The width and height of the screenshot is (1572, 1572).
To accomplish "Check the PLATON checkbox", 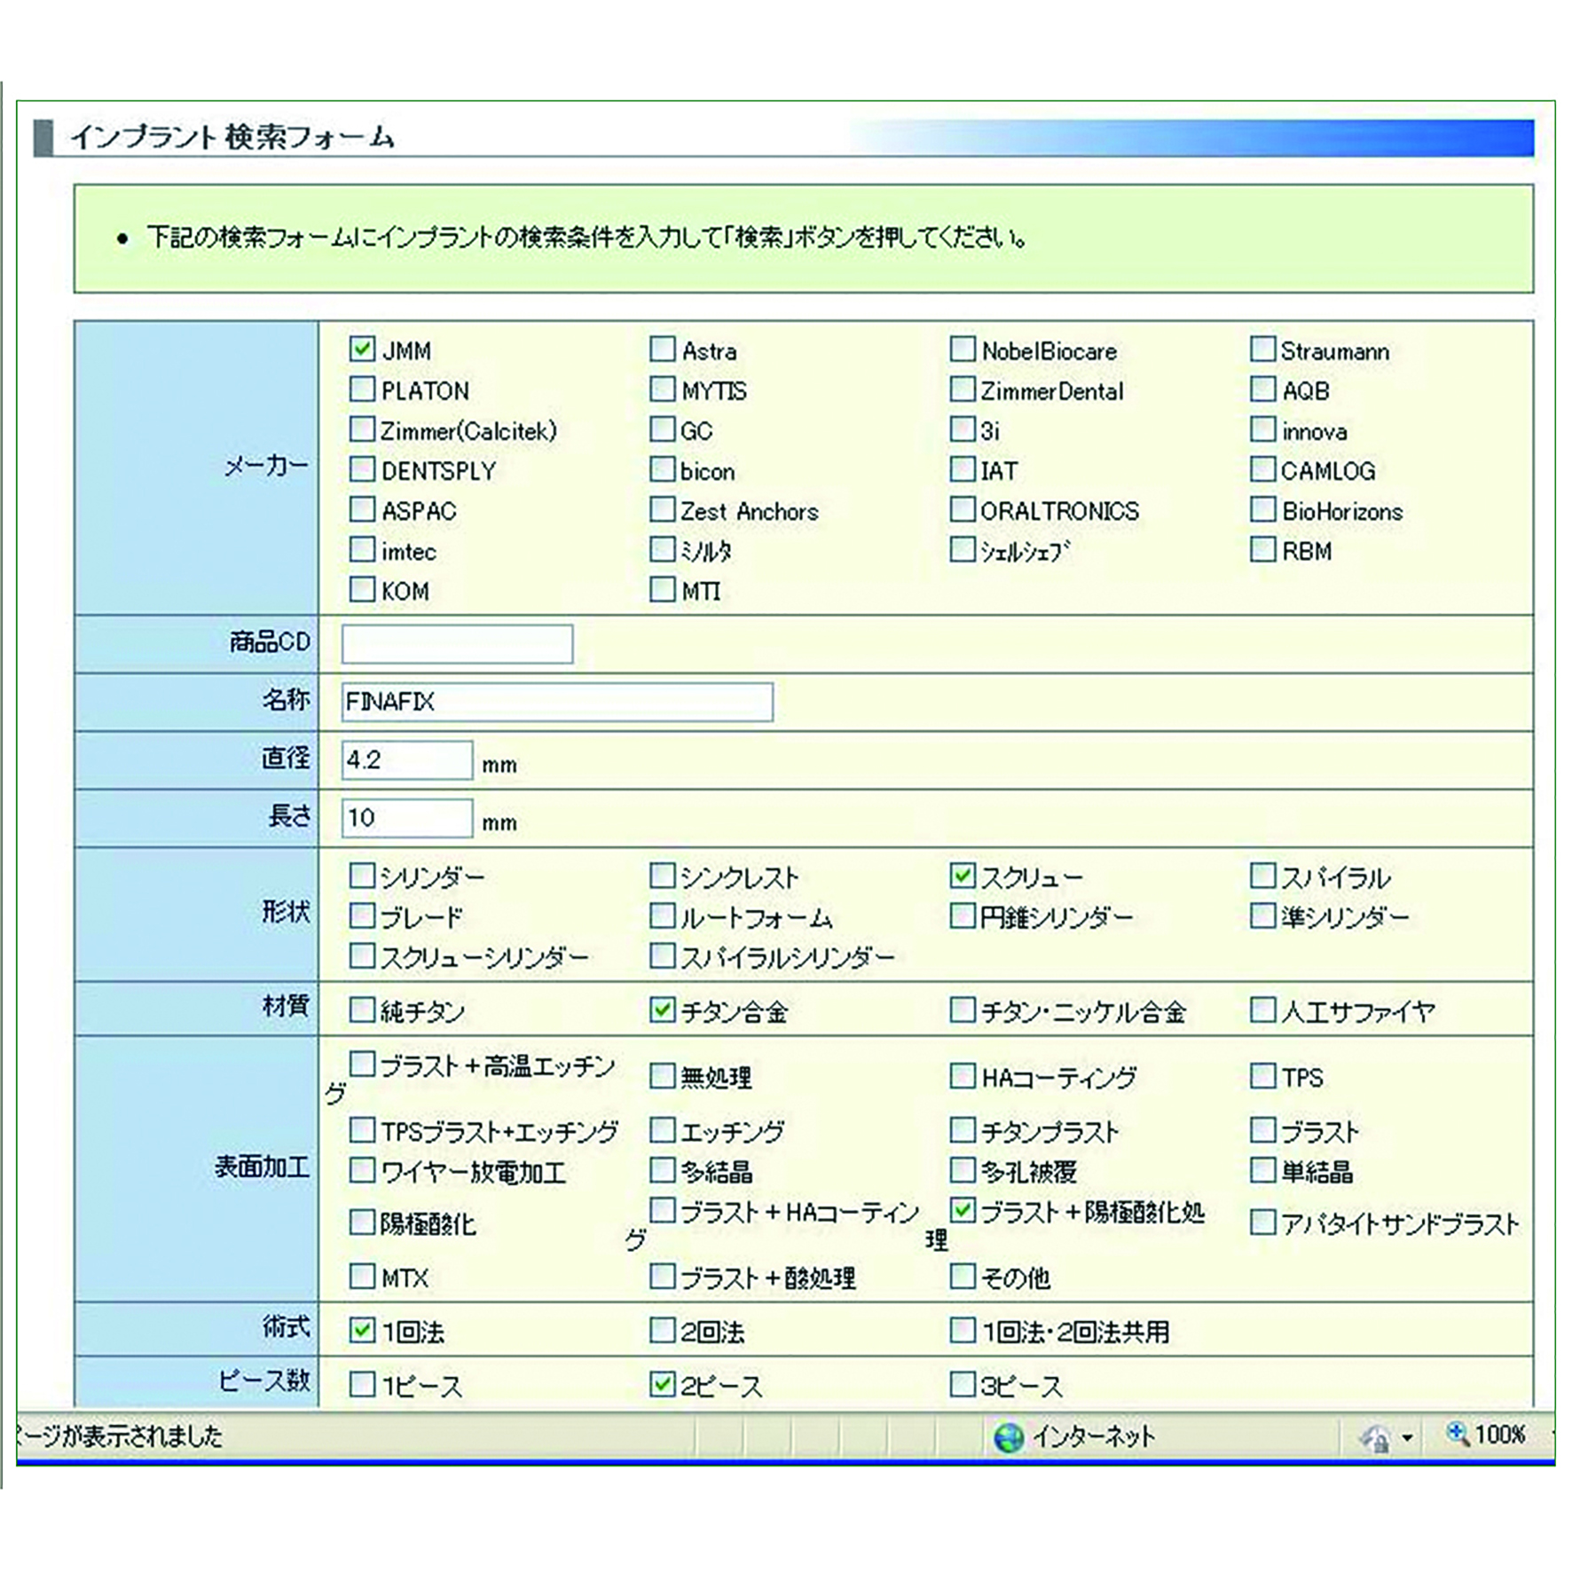I will point(362,389).
